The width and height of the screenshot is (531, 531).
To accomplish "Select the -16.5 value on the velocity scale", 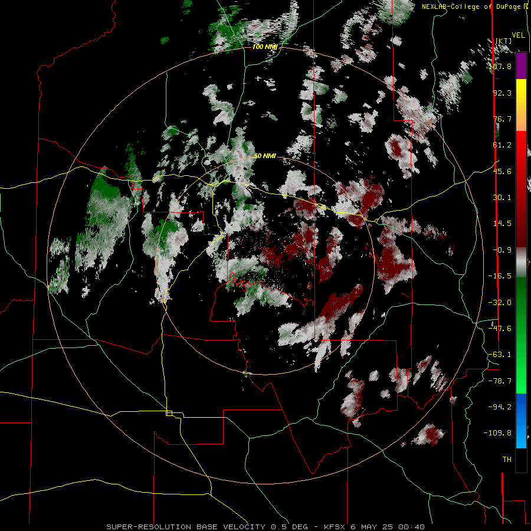I will (x=500, y=276).
